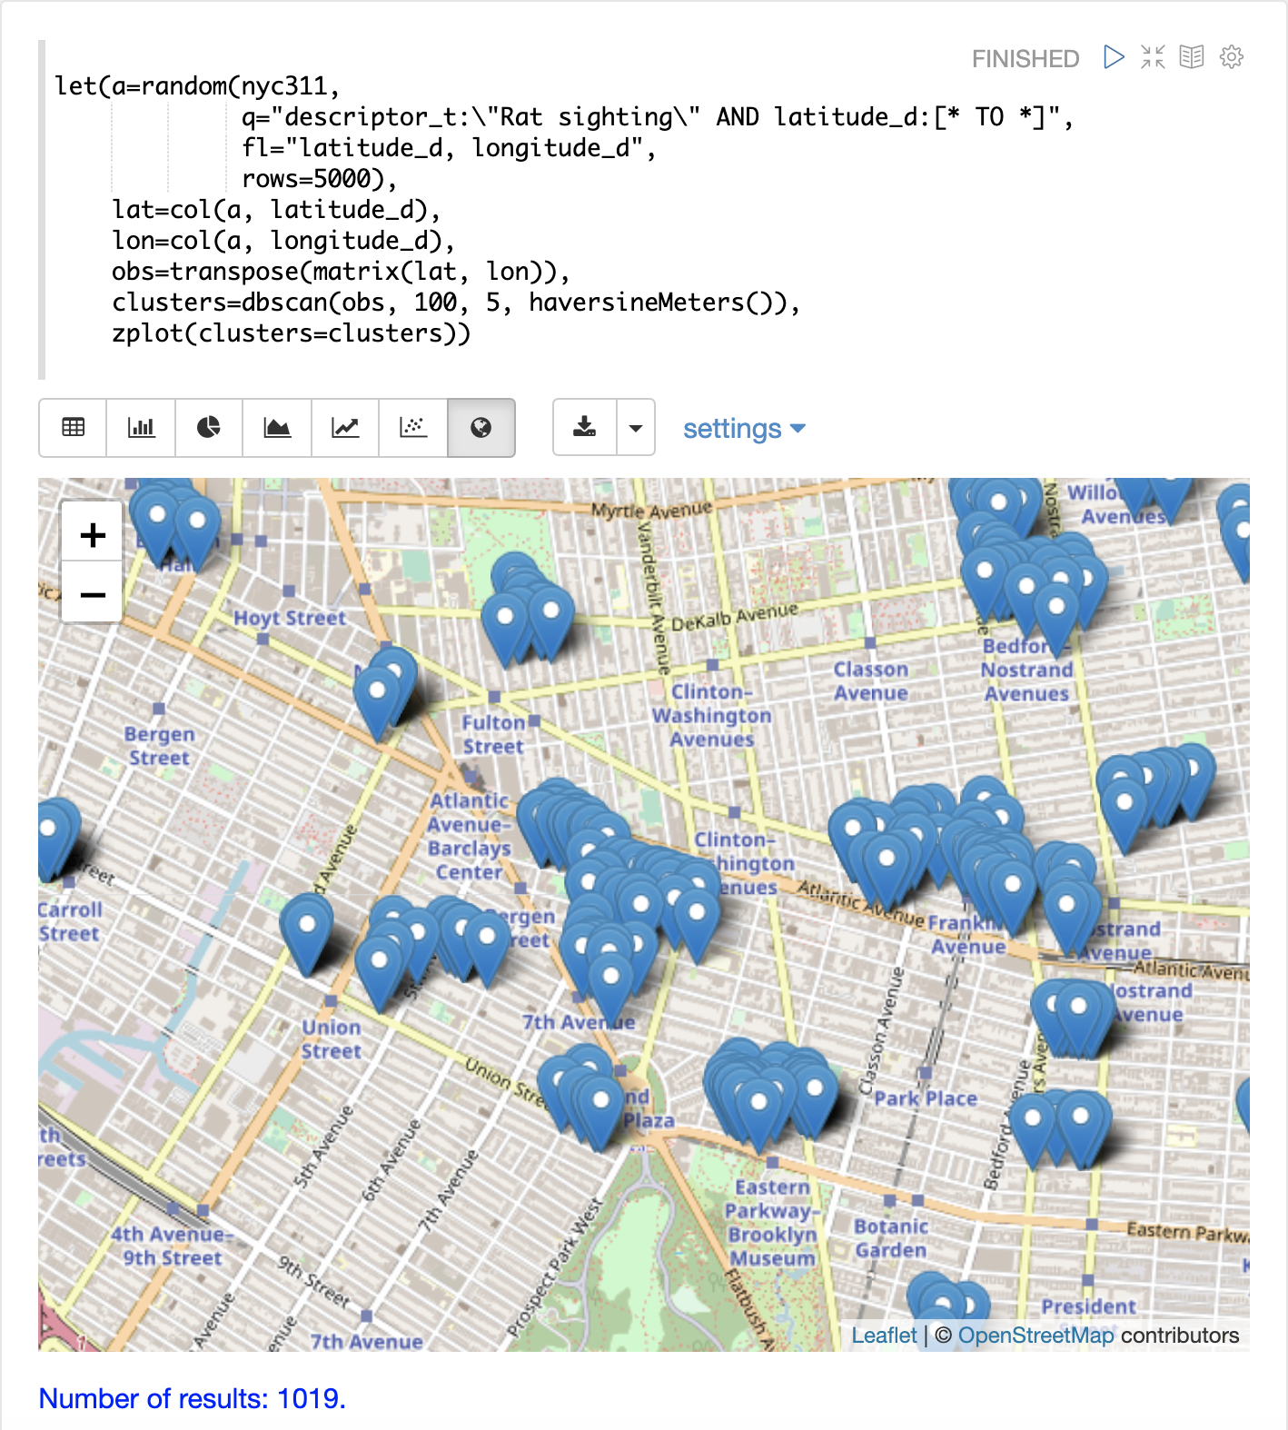Zoom out on the map
The height and width of the screenshot is (1430, 1288).
(92, 595)
